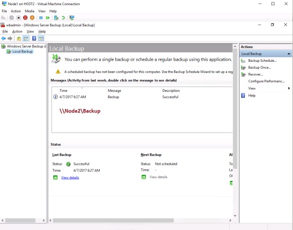This screenshot has height=230, width=293.
Task: Click scroll right arrow in tree pane
Action: coord(44,220)
